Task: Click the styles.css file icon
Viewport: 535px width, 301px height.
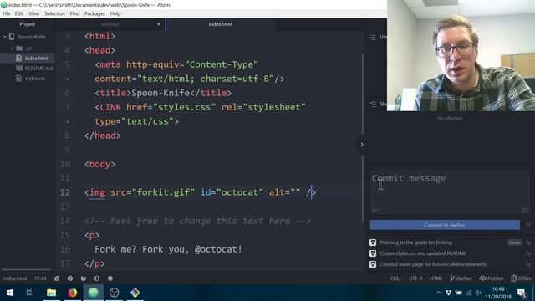Action: 18,79
